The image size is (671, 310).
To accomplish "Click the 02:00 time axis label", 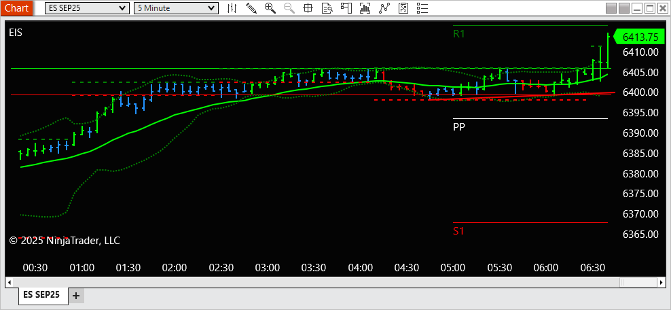I will coord(175,268).
